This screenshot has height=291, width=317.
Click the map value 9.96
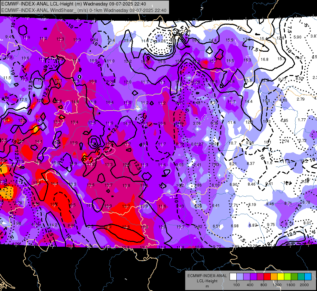[x=250, y=143]
